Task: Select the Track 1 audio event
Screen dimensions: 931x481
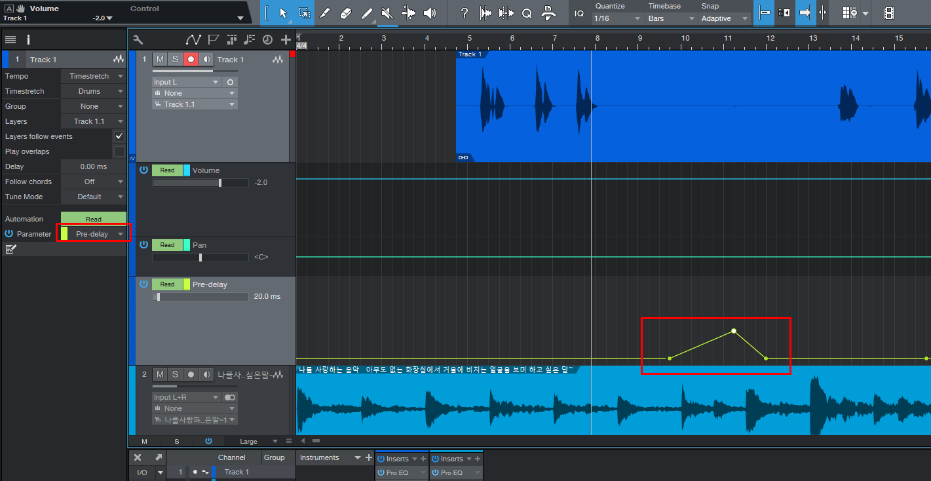Action: pos(693,106)
